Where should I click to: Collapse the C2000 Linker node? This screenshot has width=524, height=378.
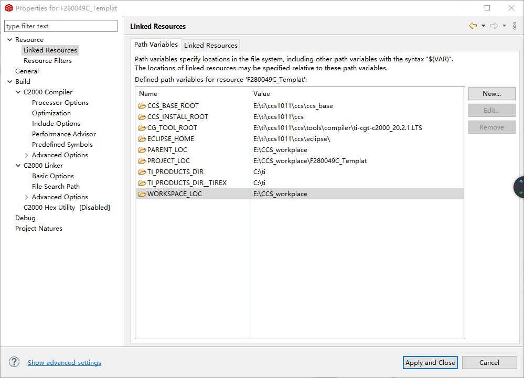coord(18,166)
